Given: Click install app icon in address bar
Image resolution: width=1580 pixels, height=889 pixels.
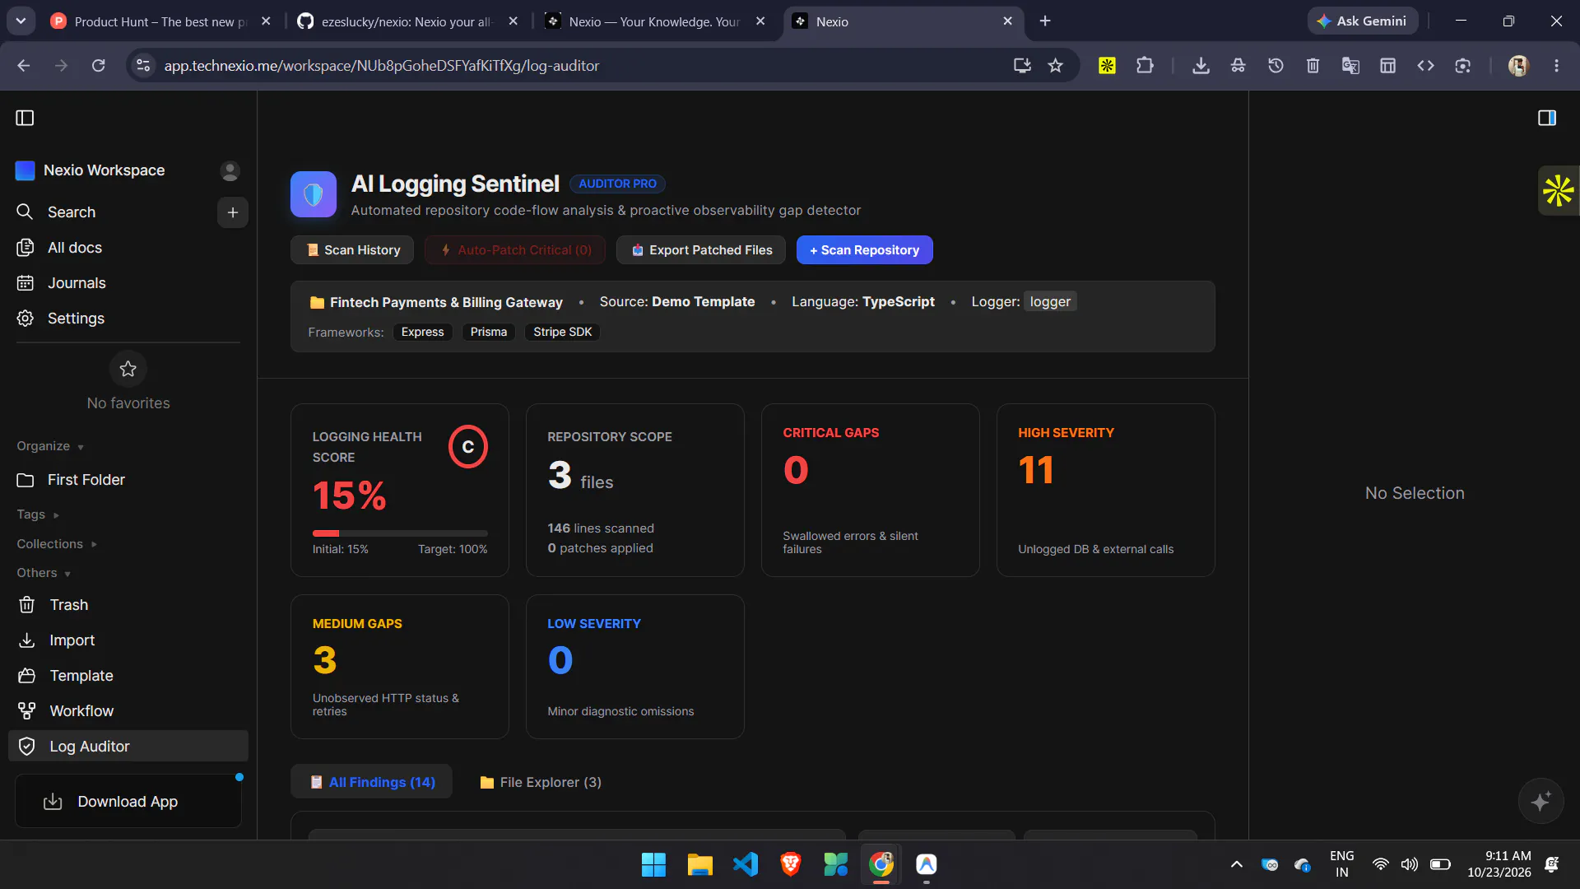Looking at the screenshot, I should tap(1022, 66).
